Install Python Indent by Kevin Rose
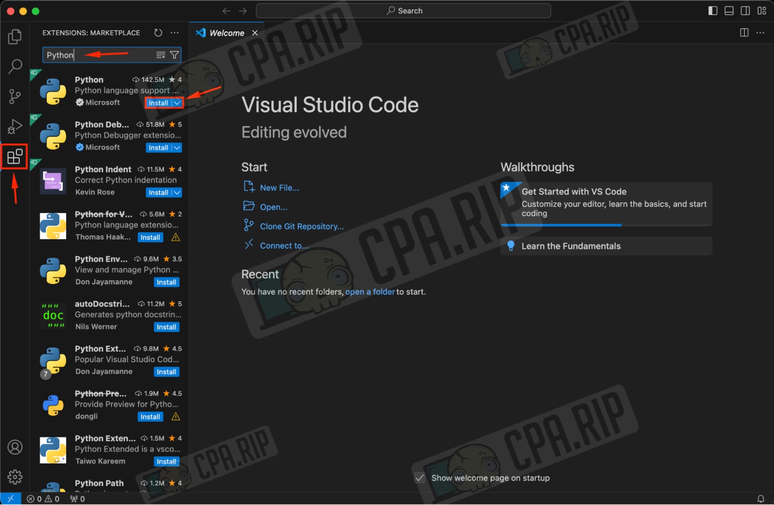Viewport: 774px width, 505px height. tap(158, 192)
